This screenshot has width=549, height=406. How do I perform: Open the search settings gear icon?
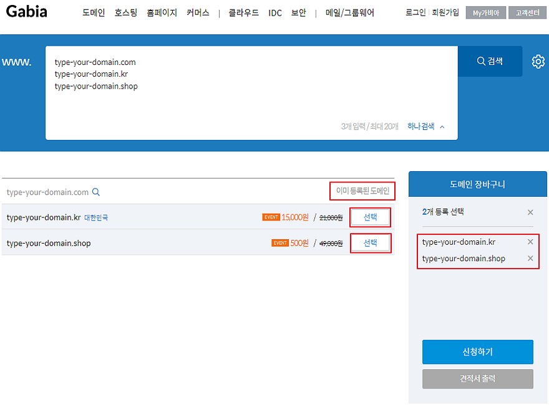538,61
